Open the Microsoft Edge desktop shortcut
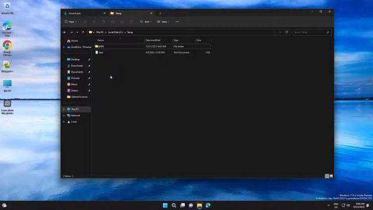373x210 pixels. tap(7, 29)
